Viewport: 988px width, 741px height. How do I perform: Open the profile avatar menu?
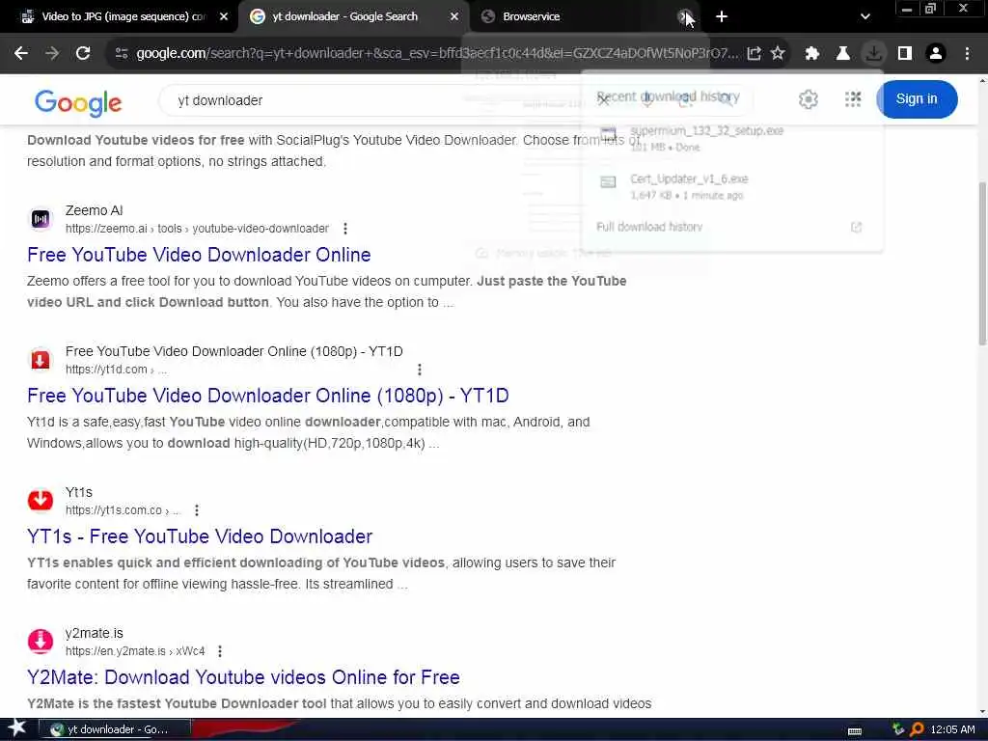click(936, 54)
